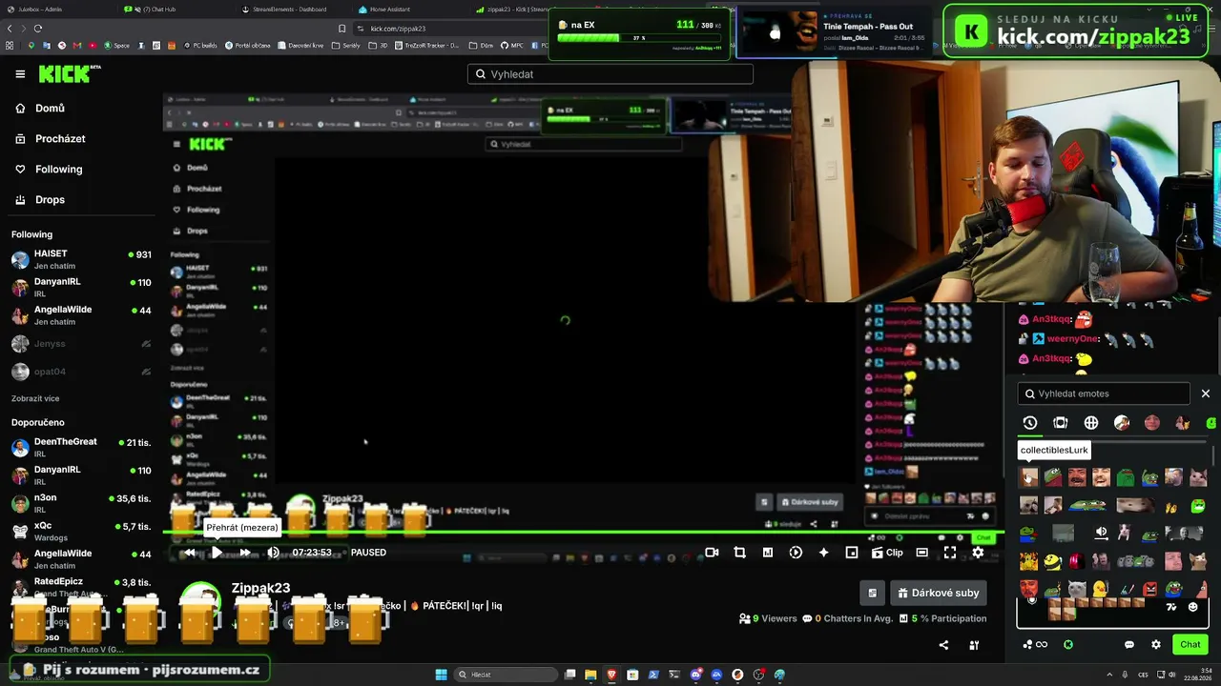Click the green Kick points icon in chat footer

pos(1068,645)
